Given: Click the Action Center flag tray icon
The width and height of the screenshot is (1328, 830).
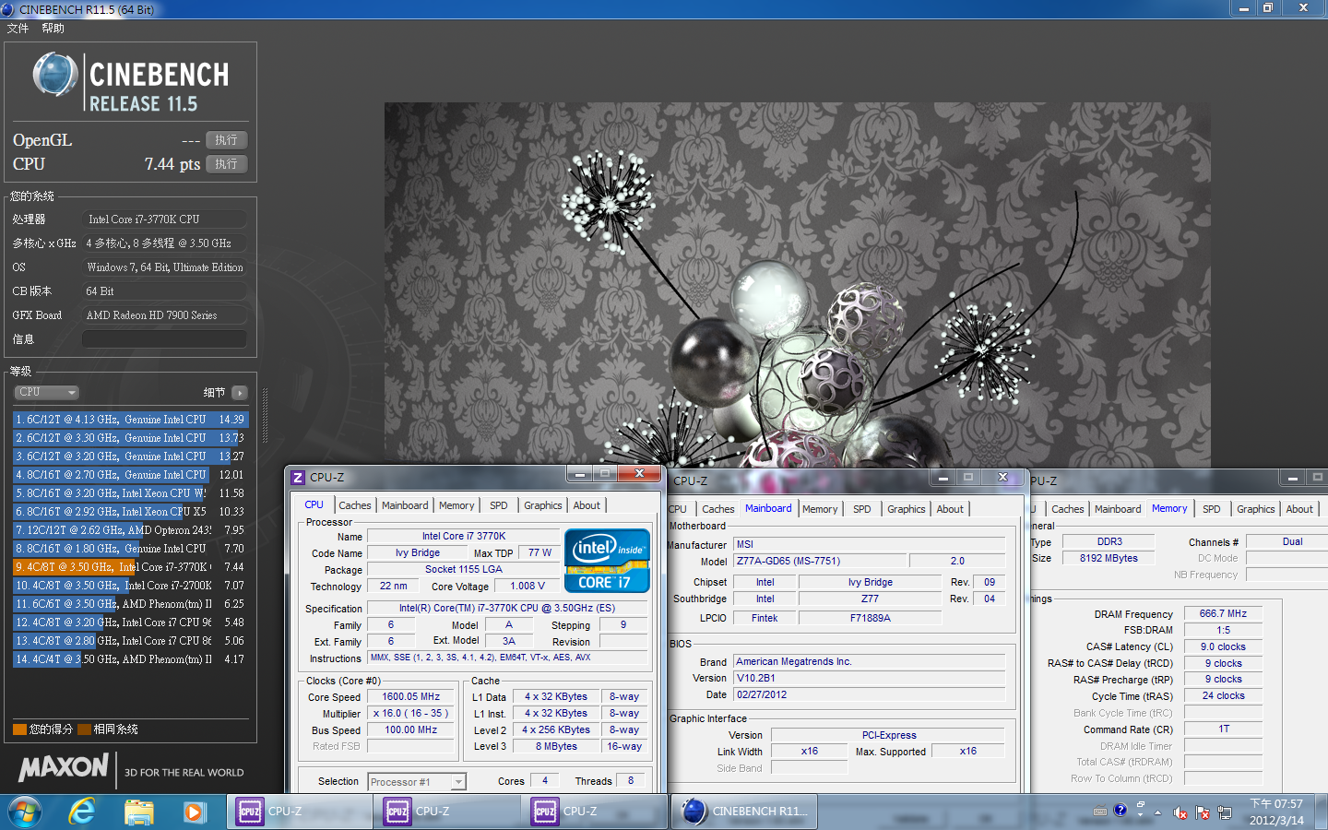Looking at the screenshot, I should (1203, 812).
